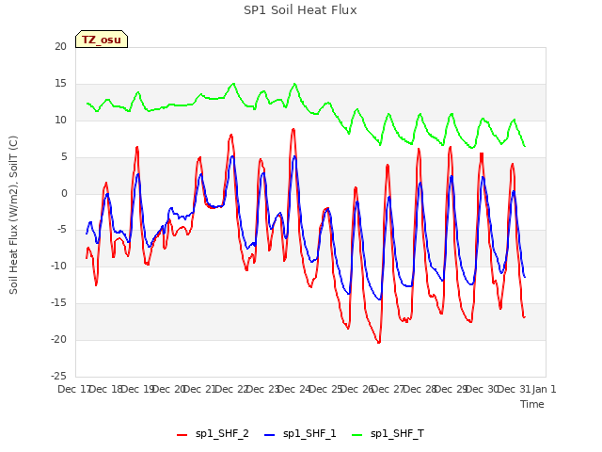602x452 pixels.
Task: Click the y-axis value -15
Action: (x=58, y=303)
